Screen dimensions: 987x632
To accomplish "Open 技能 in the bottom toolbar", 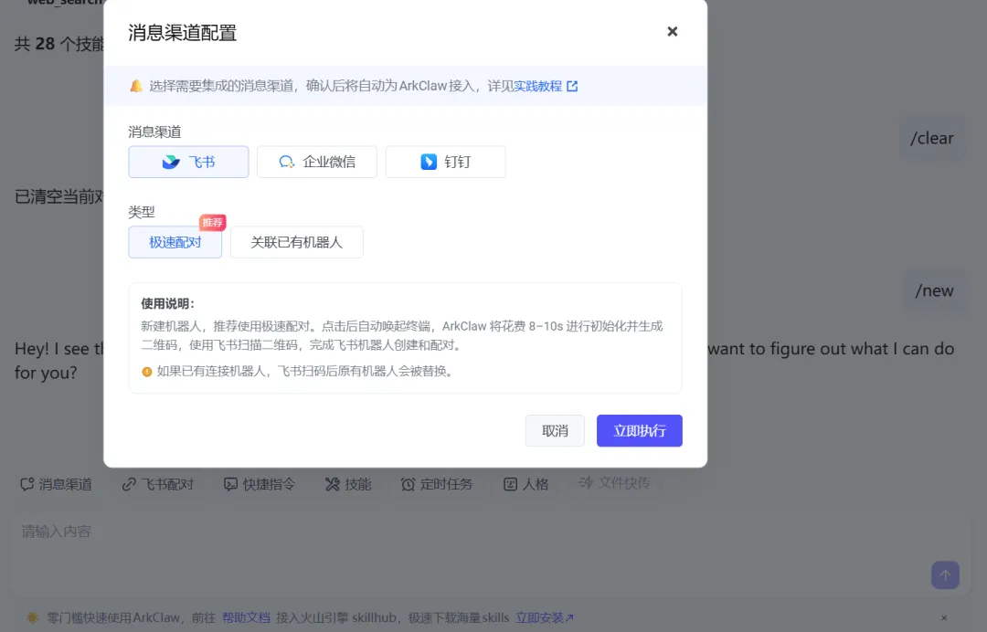I will (x=348, y=484).
